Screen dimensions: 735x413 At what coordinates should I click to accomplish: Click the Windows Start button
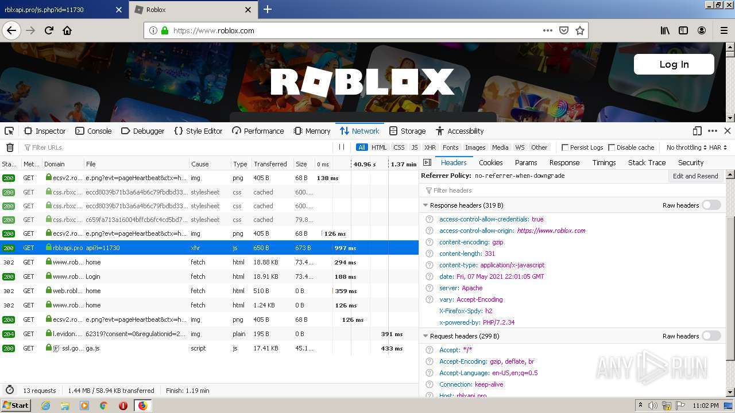tap(16, 406)
